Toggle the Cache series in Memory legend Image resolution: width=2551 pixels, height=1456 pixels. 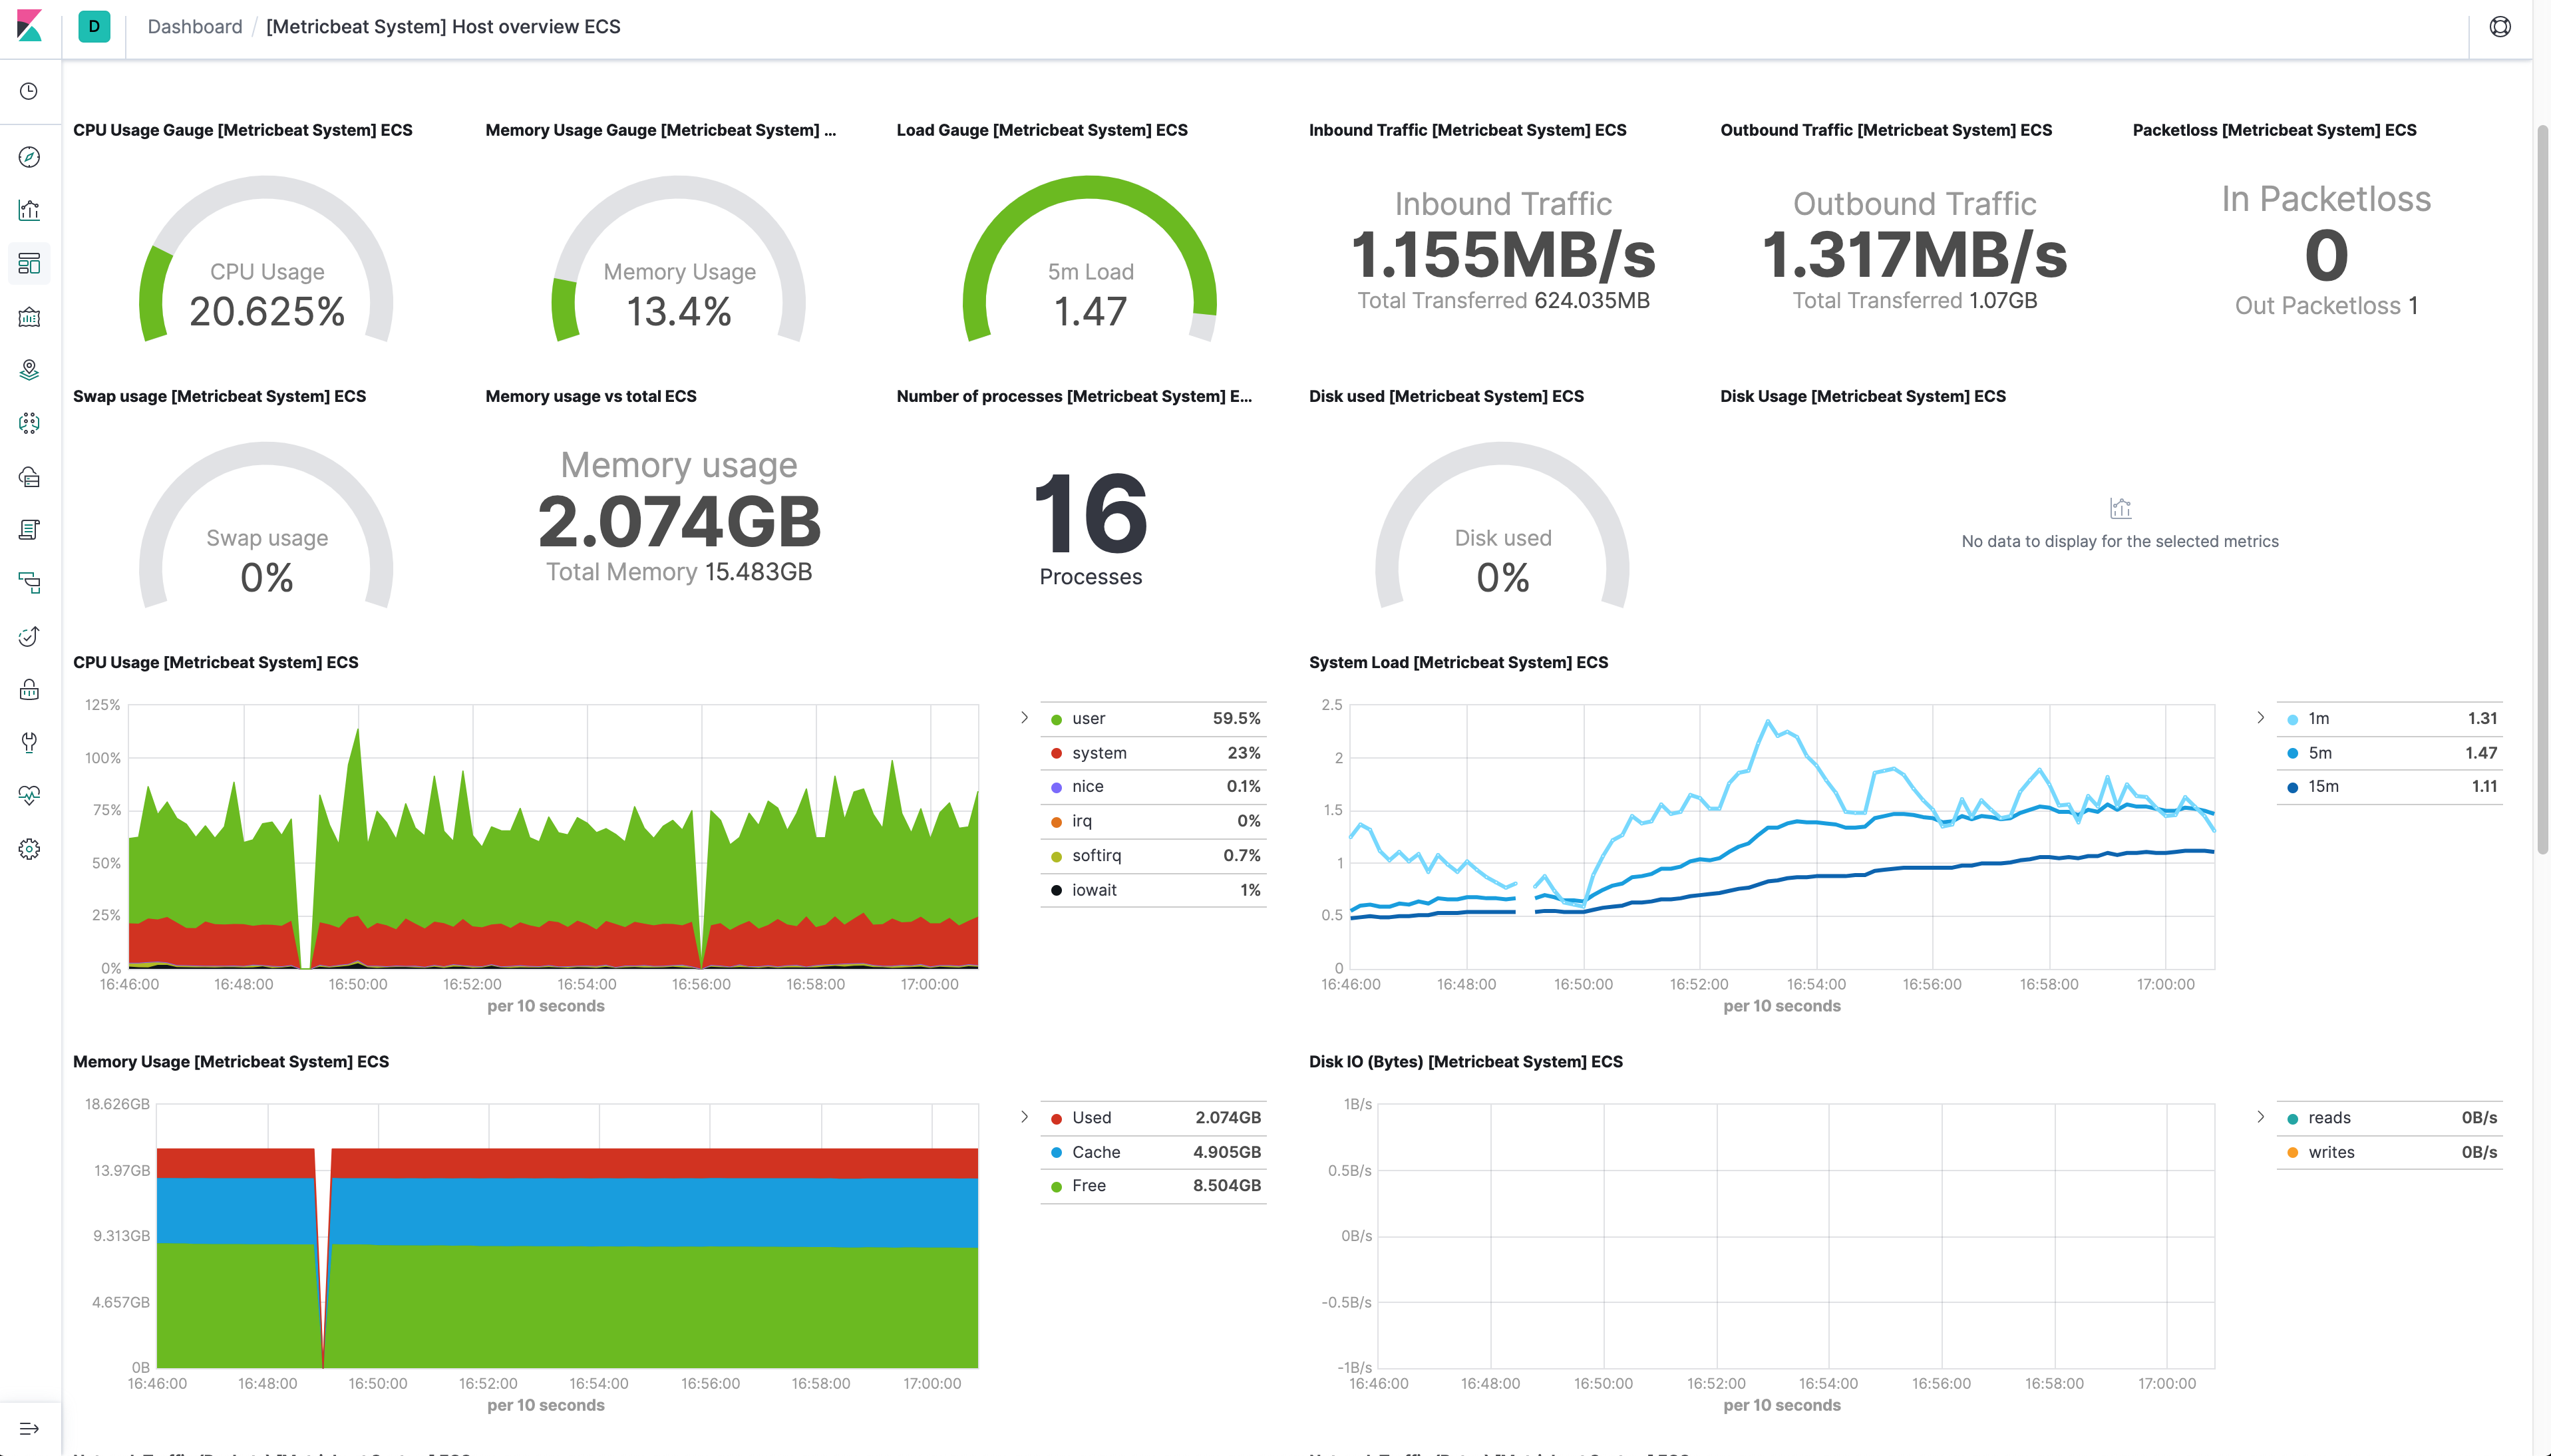(1096, 1152)
